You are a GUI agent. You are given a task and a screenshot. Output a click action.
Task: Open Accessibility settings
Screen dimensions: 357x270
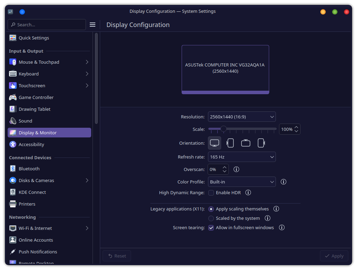pyautogui.click(x=50, y=144)
